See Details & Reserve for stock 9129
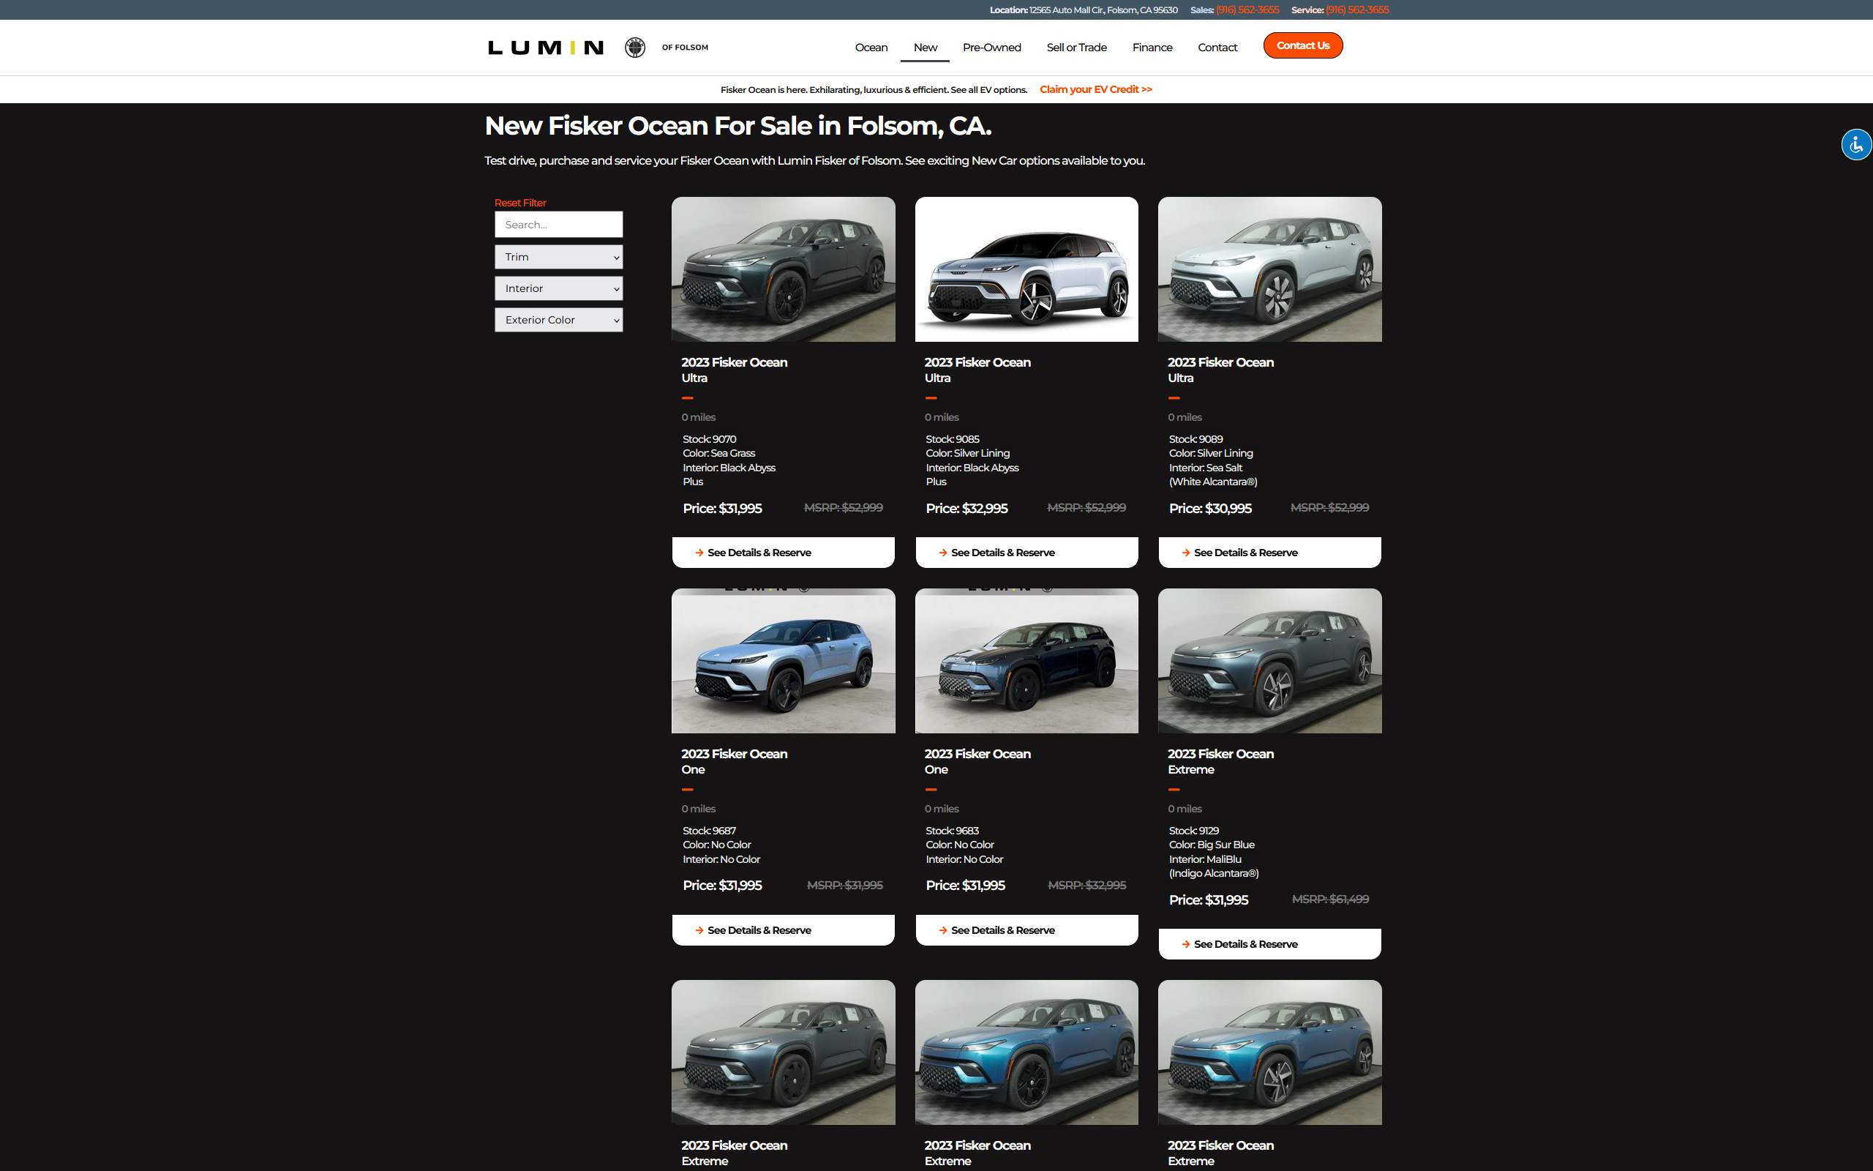Image resolution: width=1873 pixels, height=1171 pixels. tap(1269, 944)
